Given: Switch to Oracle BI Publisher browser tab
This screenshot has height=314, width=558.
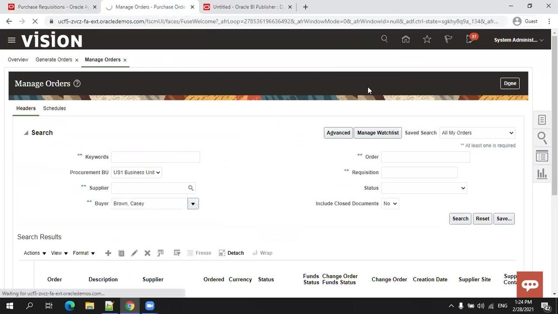Looking at the screenshot, I should (x=248, y=7).
